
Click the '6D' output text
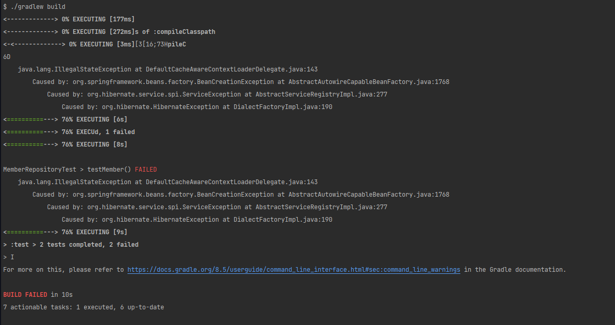pyautogui.click(x=7, y=57)
